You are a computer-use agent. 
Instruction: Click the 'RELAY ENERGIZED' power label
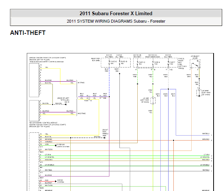click(153, 57)
